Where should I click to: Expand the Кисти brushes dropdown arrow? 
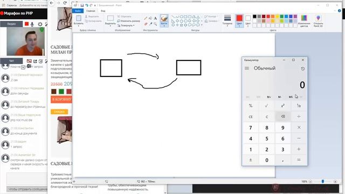[x=164, y=26]
